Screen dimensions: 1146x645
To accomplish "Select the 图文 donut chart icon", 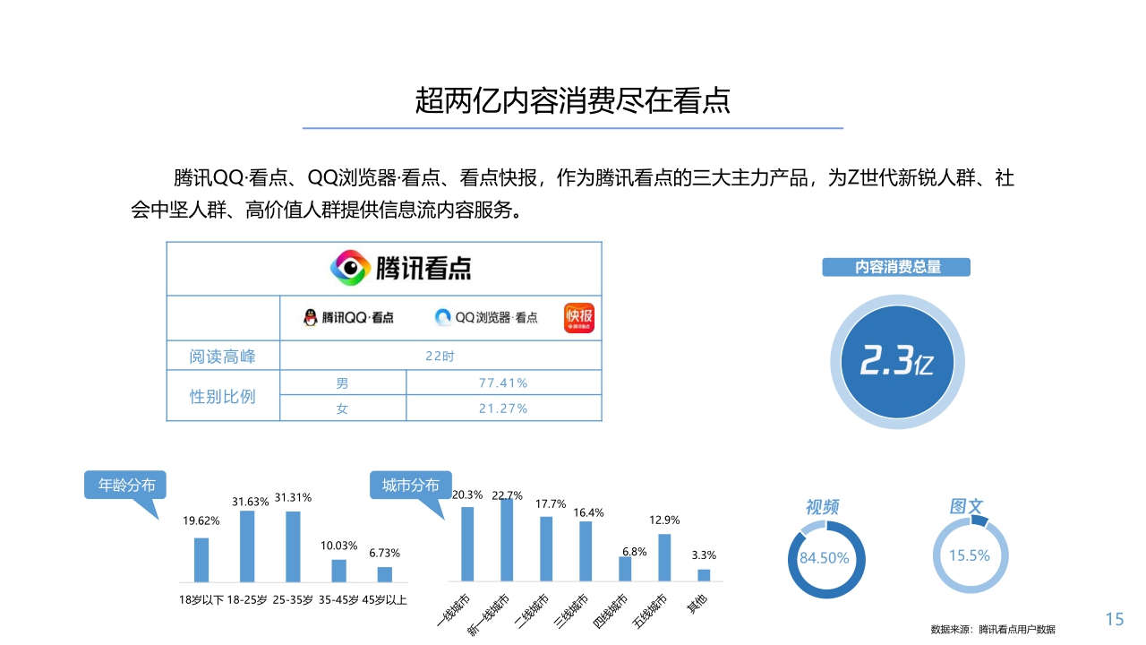I will click(971, 555).
